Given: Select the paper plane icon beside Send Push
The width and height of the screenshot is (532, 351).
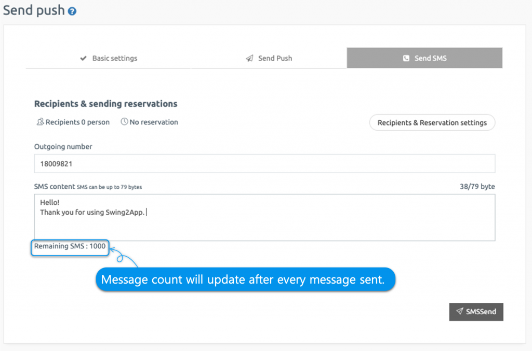Looking at the screenshot, I should pos(249,58).
